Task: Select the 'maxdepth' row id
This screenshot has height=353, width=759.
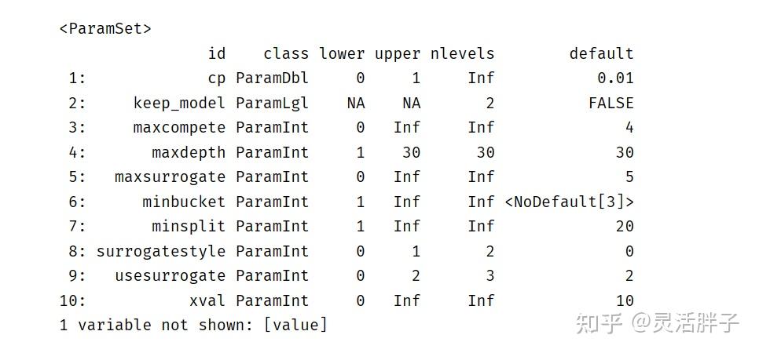Action: 189,152
